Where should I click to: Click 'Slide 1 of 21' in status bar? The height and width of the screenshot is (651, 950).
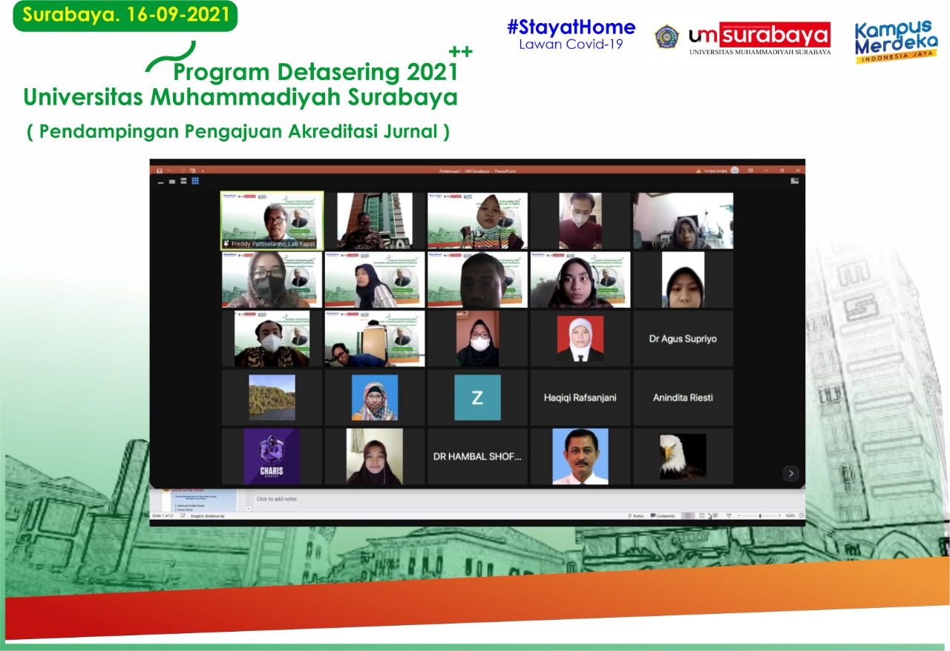(163, 516)
